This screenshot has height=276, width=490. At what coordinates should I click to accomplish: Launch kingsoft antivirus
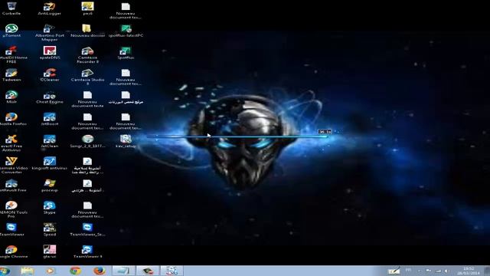[49, 163]
